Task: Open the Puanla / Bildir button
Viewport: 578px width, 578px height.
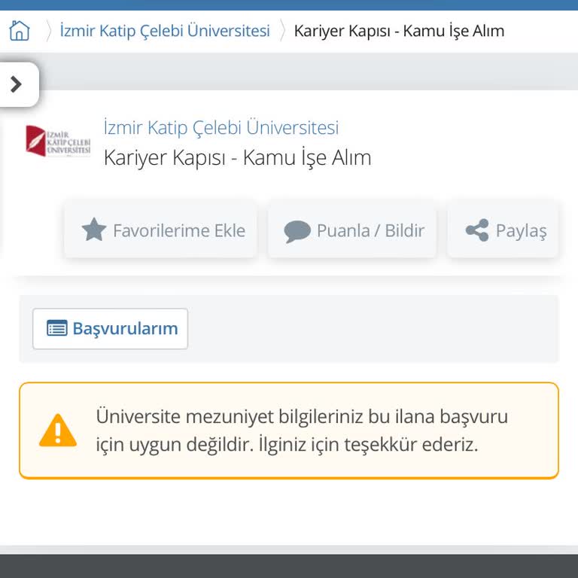Action: coord(352,230)
